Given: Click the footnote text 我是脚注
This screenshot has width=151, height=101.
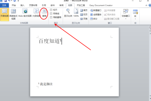Looking at the screenshot, I should [46, 84].
